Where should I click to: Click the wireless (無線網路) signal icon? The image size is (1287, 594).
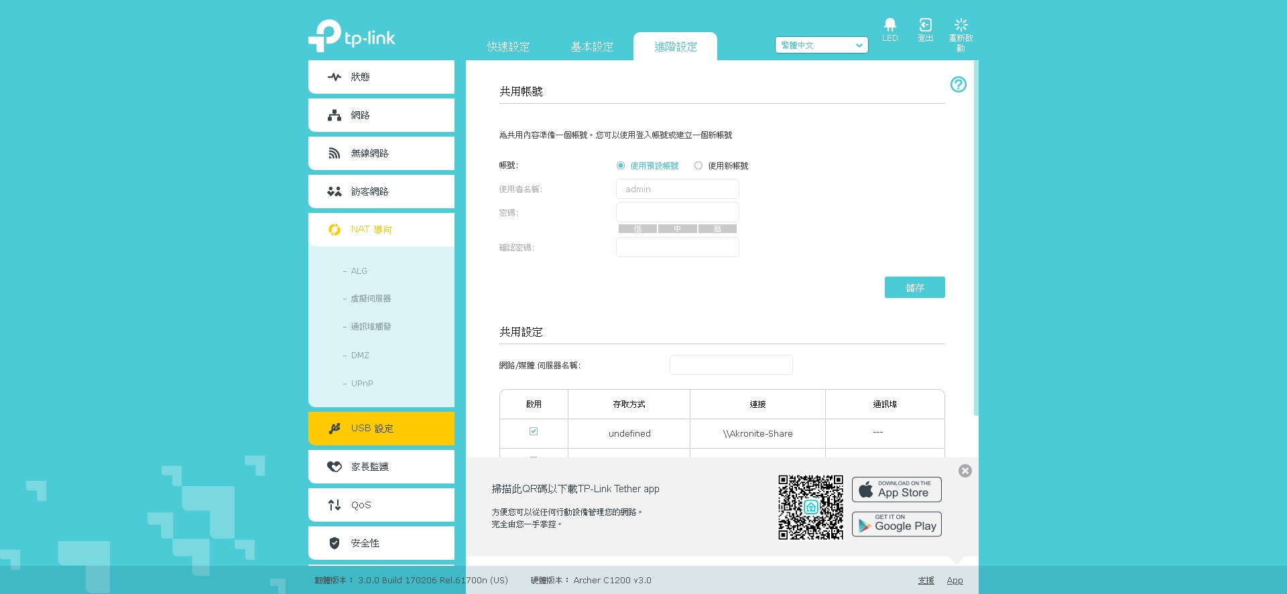pos(334,153)
